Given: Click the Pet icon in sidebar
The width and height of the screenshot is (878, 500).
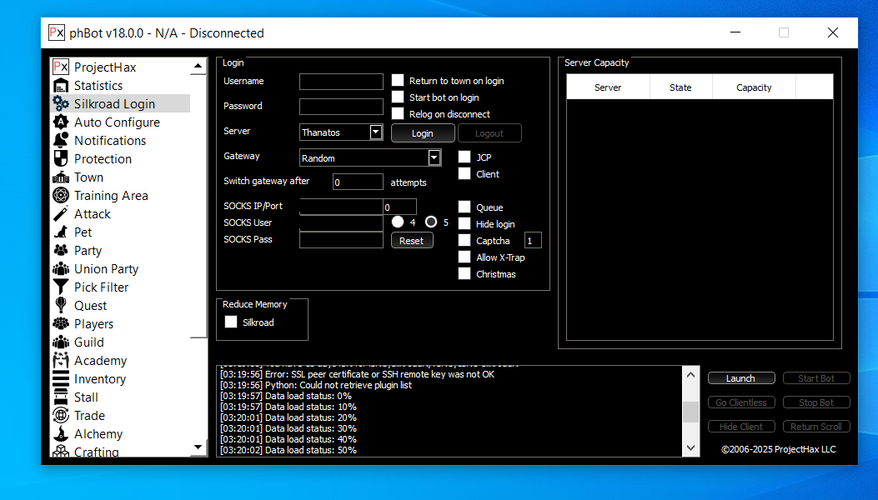Looking at the screenshot, I should click(60, 232).
